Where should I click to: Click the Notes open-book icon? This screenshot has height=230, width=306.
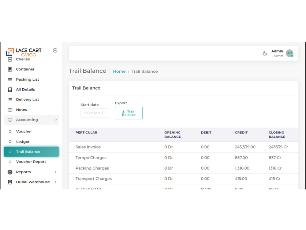click(x=10, y=110)
